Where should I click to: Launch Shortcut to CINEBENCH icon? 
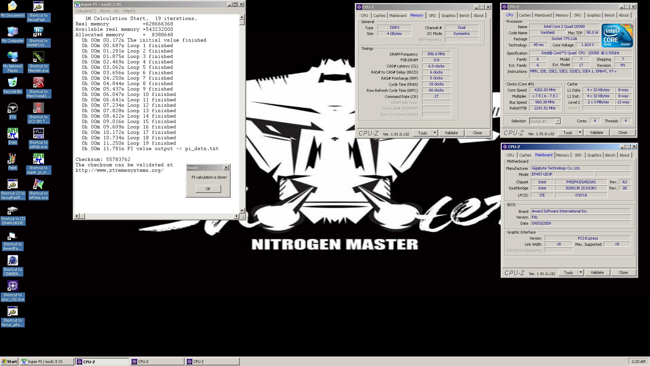click(13, 266)
